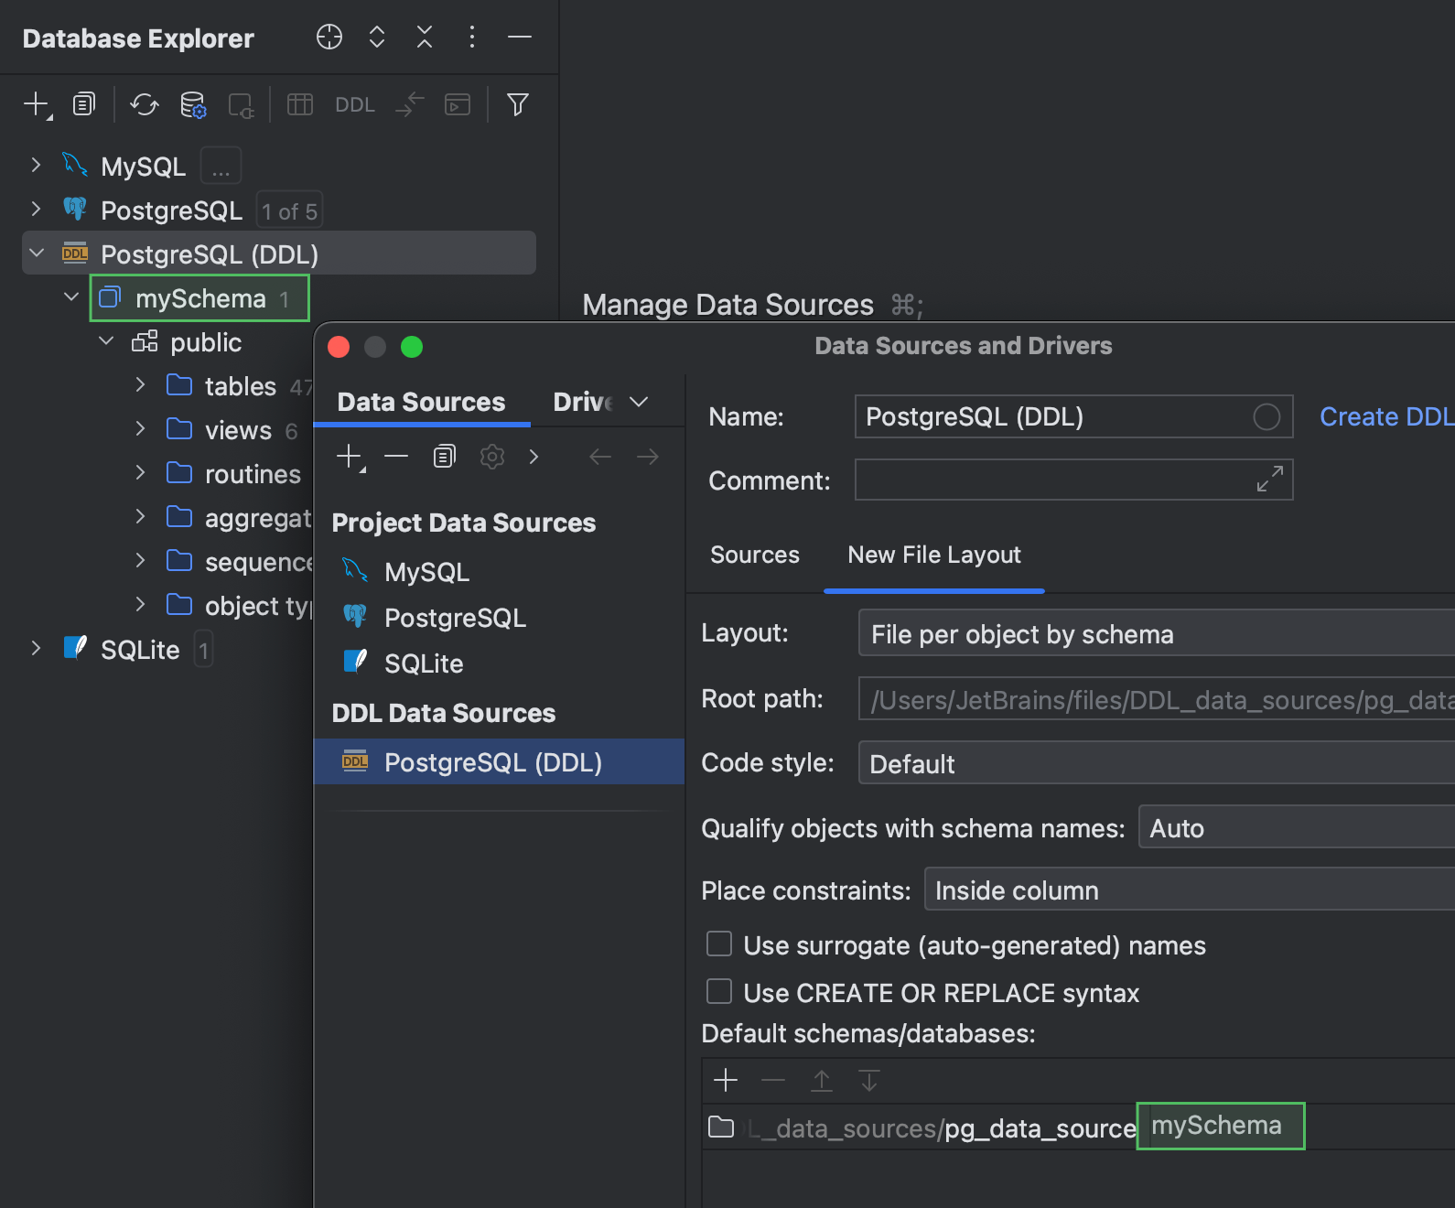The height and width of the screenshot is (1208, 1455).
Task: Expand the MySQL tree node
Action: (x=36, y=166)
